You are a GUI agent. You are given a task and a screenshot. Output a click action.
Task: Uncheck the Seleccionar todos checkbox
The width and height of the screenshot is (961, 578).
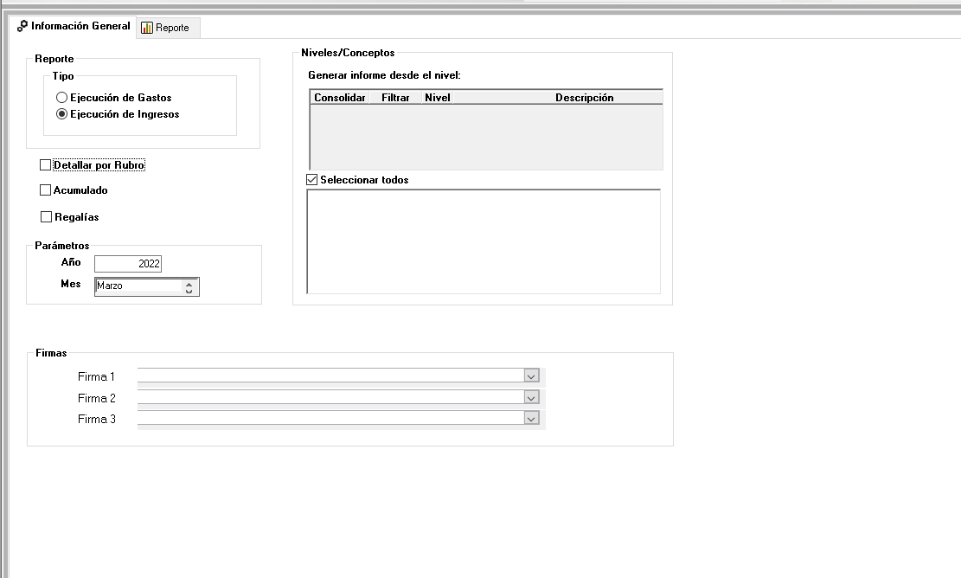coord(312,180)
